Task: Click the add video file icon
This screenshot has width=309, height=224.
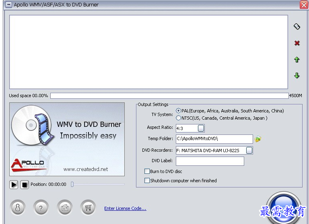Action: 297,26
